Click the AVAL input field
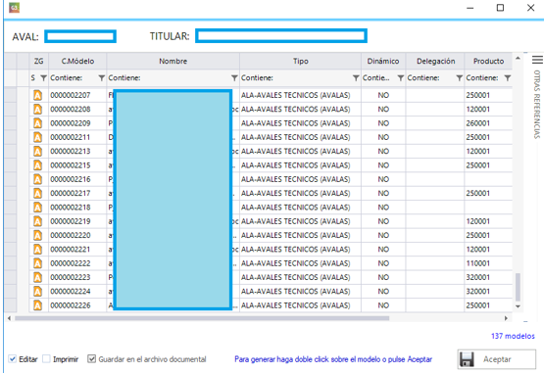This screenshot has width=544, height=373. click(x=80, y=36)
